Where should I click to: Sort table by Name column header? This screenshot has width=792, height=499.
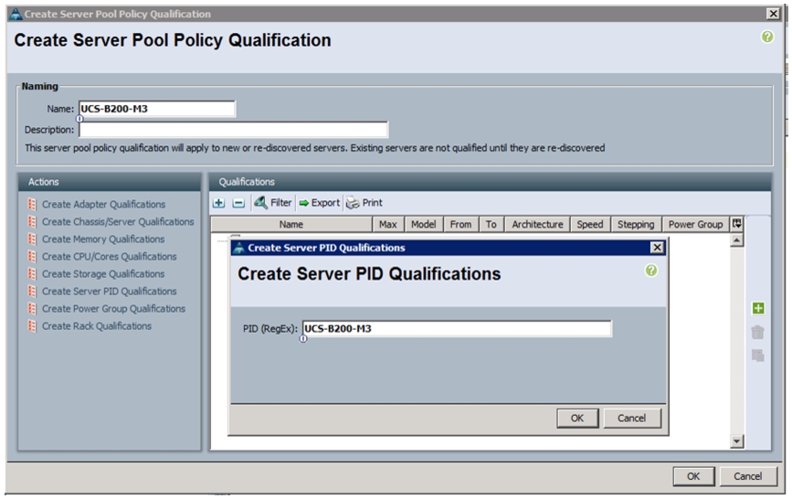point(291,225)
